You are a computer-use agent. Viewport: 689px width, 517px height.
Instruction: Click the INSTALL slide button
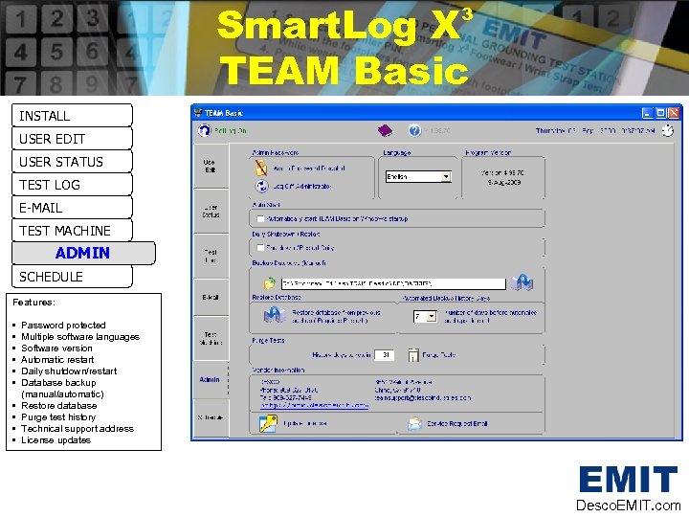pos(72,116)
